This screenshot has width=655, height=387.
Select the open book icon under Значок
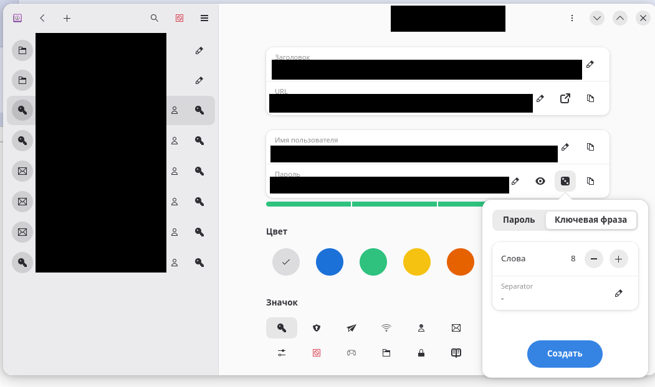pos(456,353)
